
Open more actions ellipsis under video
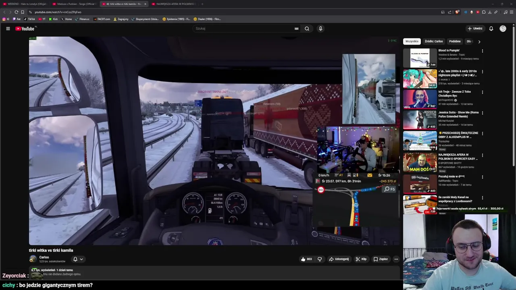[x=396, y=259]
